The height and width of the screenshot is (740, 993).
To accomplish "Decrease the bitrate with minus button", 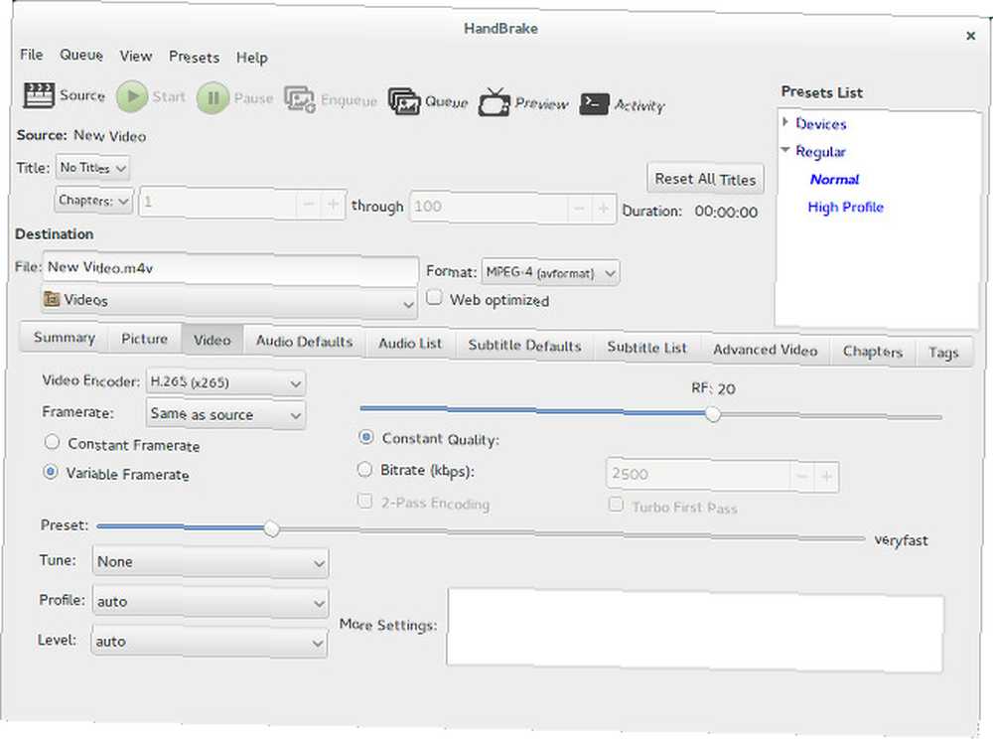I will click(x=802, y=476).
